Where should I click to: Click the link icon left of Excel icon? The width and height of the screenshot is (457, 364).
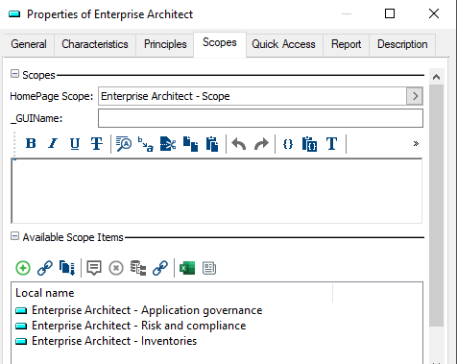160,268
